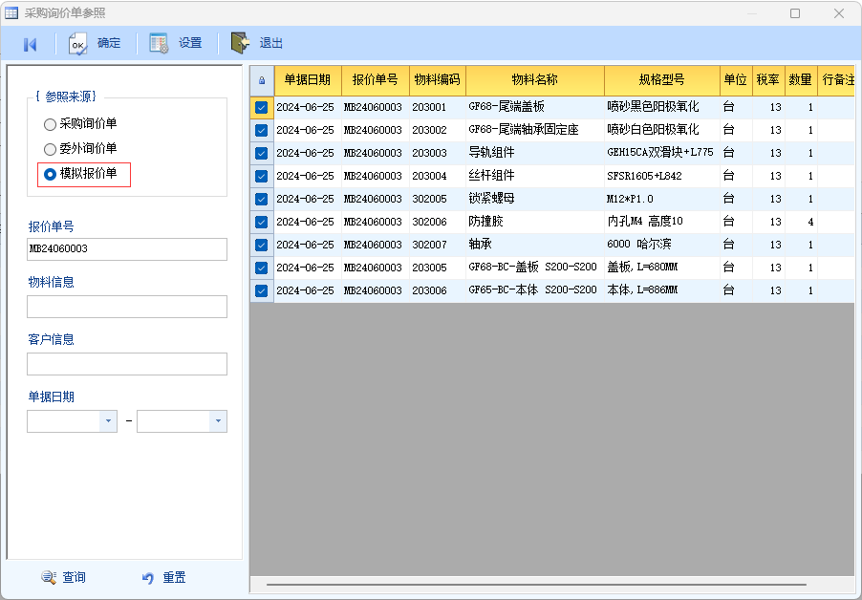
Task: Uncheck the row for material 203001
Action: pyautogui.click(x=262, y=107)
